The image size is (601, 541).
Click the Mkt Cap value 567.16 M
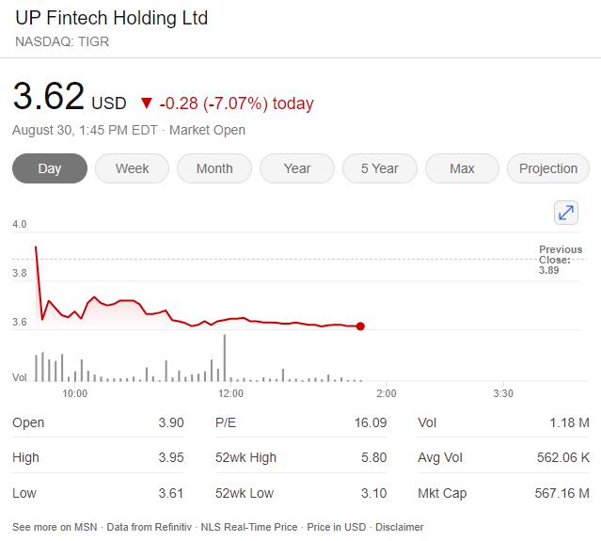pos(562,493)
